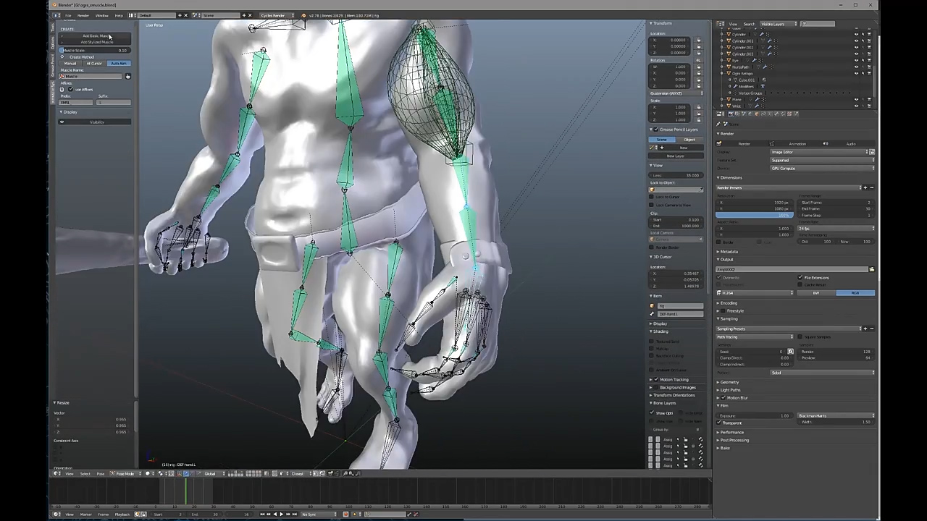
Task: Enable the Lock to Cursor checkbox
Action: [x=652, y=197]
